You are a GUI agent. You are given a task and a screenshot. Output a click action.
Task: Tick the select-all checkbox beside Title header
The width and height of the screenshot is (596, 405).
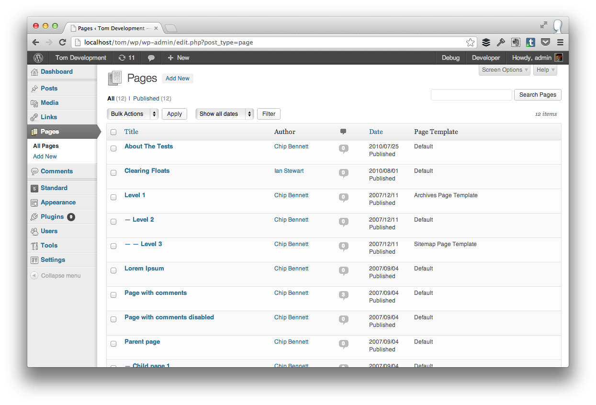113,132
